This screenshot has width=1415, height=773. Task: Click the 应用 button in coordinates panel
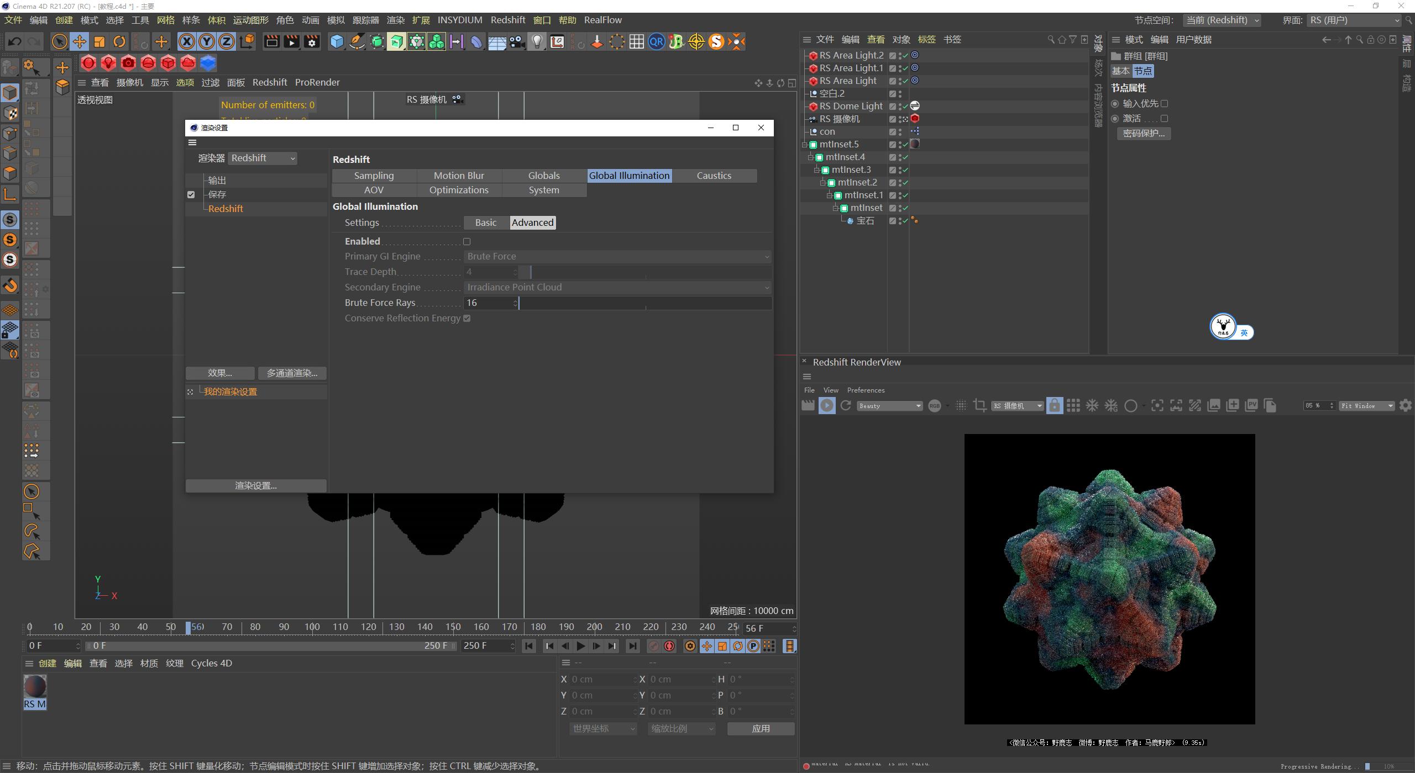click(761, 728)
